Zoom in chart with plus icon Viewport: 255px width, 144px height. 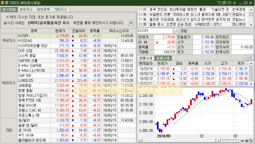coord(247,141)
